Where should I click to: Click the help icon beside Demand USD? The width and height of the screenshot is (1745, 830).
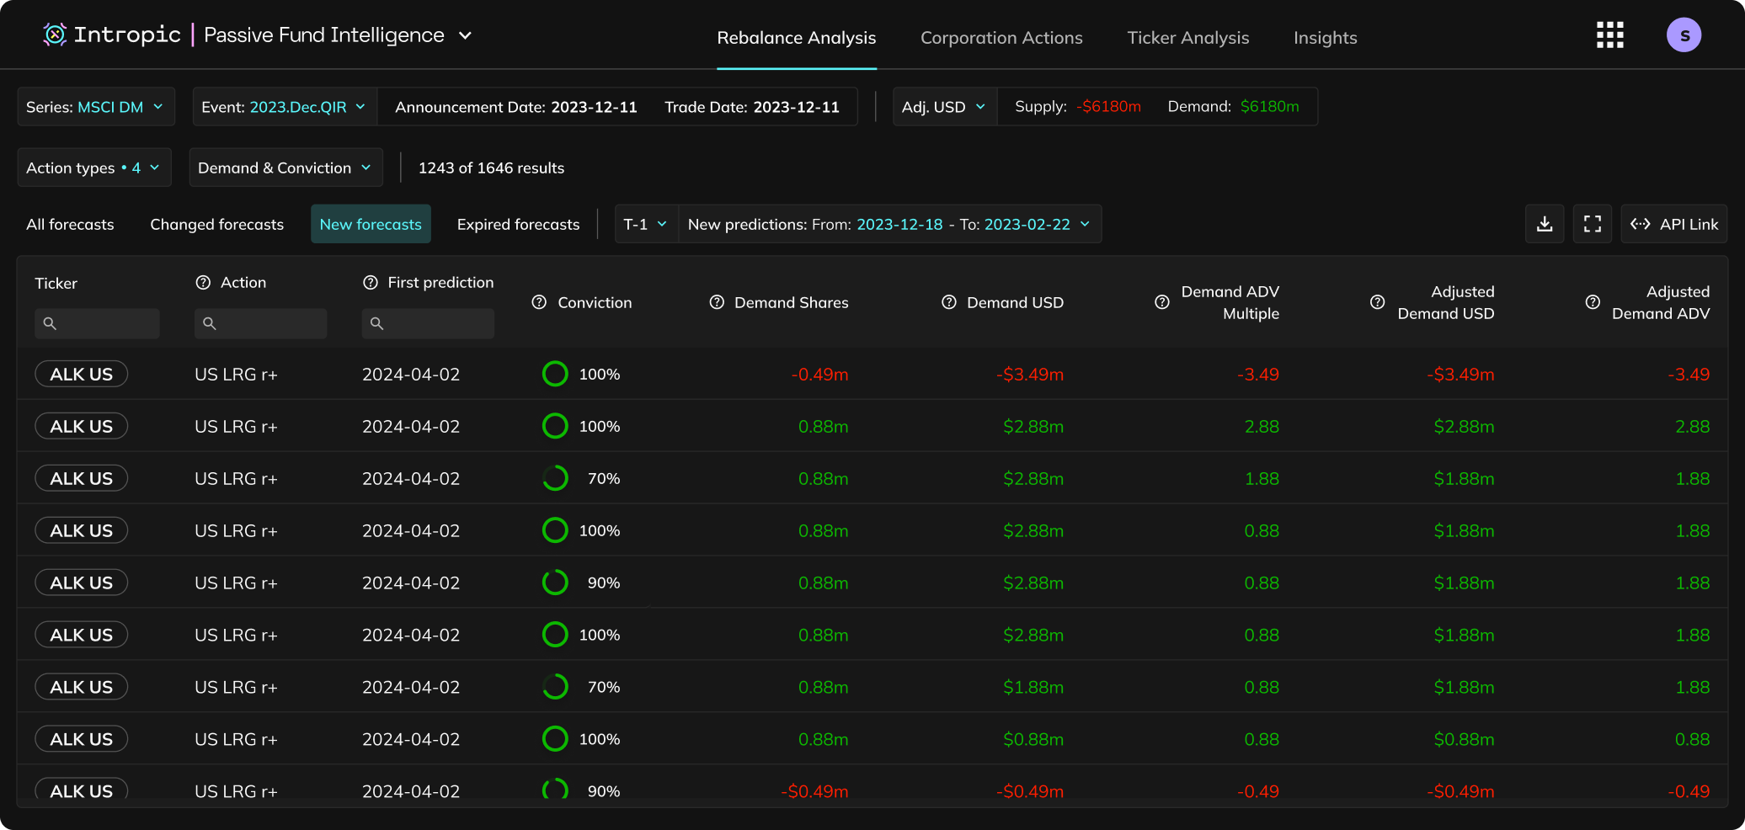tap(948, 302)
